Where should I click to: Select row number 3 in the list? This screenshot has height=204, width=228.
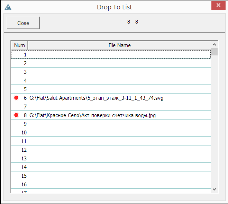(19, 72)
